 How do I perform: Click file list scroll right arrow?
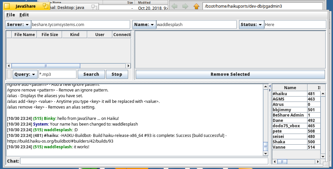[128, 66]
